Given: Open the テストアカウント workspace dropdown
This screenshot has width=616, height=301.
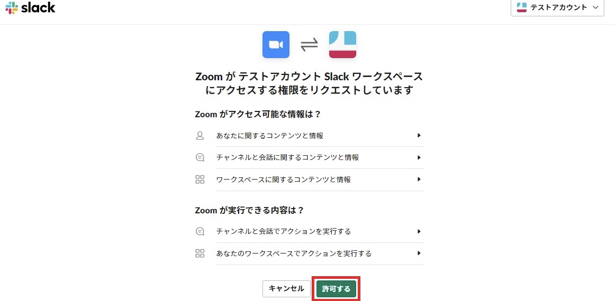Looking at the screenshot, I should [557, 7].
